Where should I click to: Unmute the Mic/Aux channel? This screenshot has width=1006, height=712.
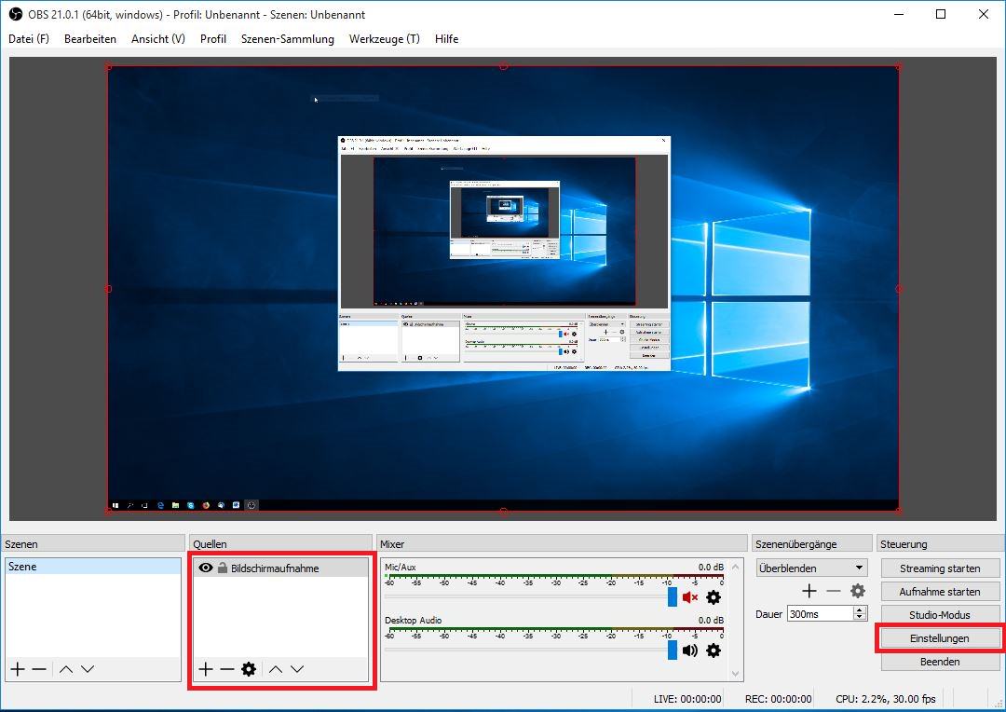pos(689,597)
